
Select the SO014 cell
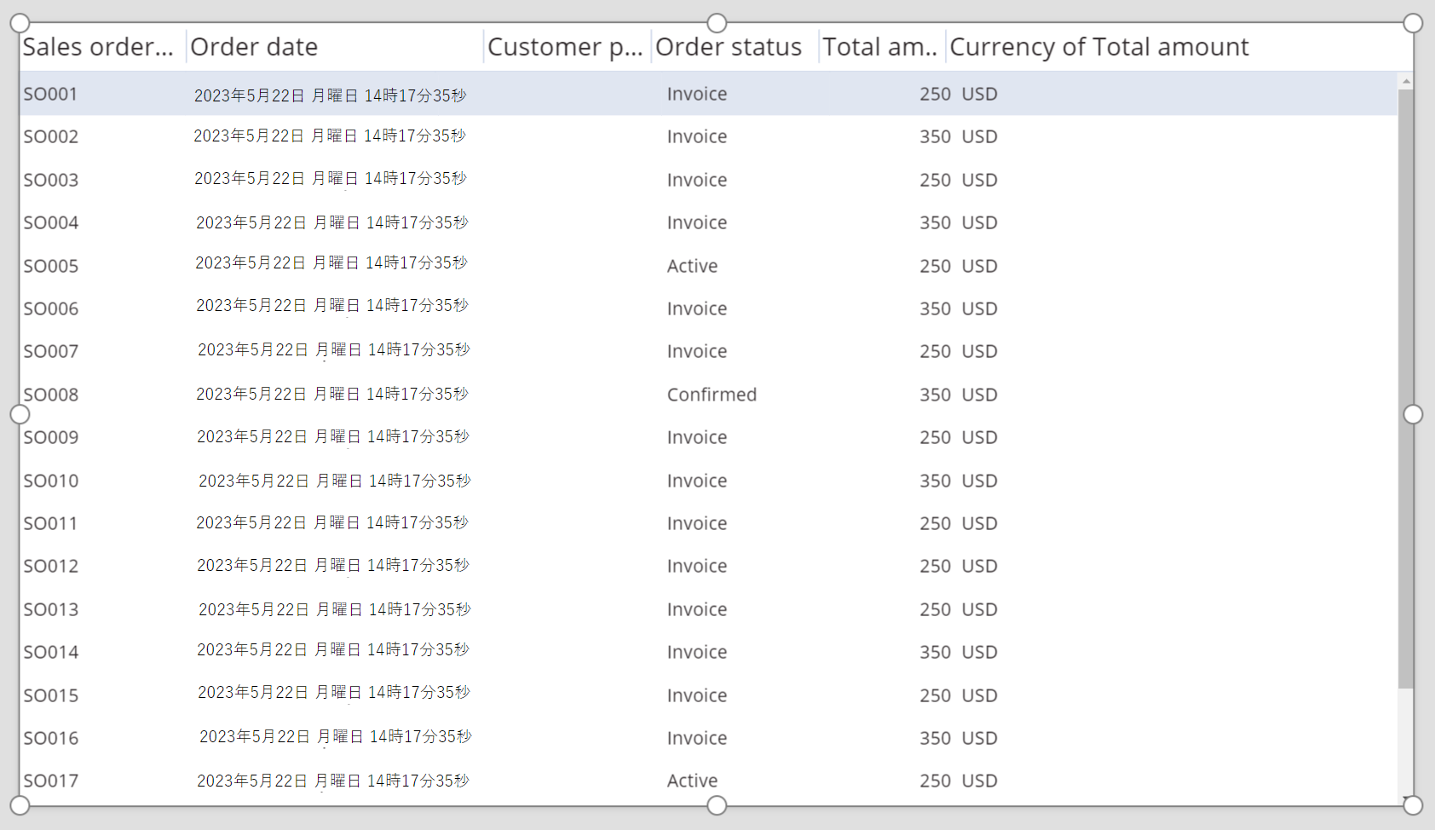50,652
